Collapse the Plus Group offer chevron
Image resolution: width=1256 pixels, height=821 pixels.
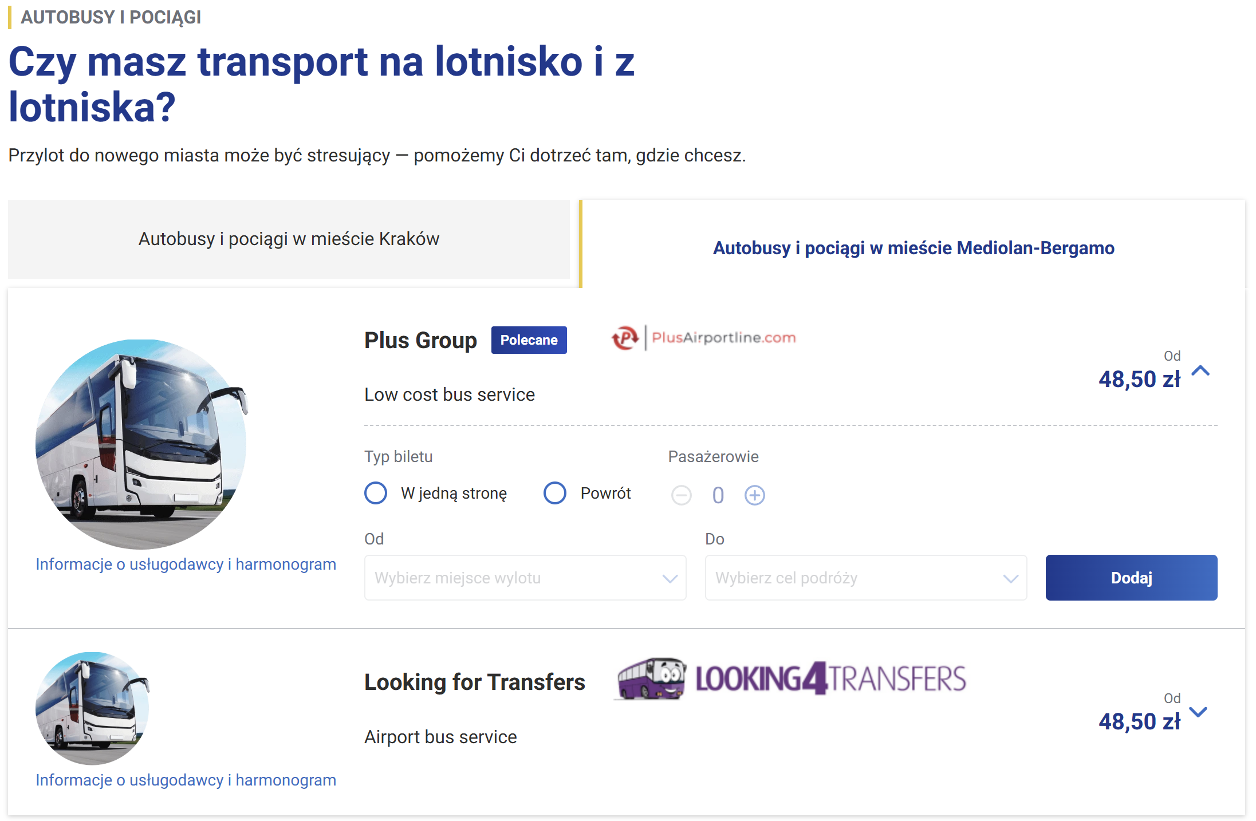1200,371
